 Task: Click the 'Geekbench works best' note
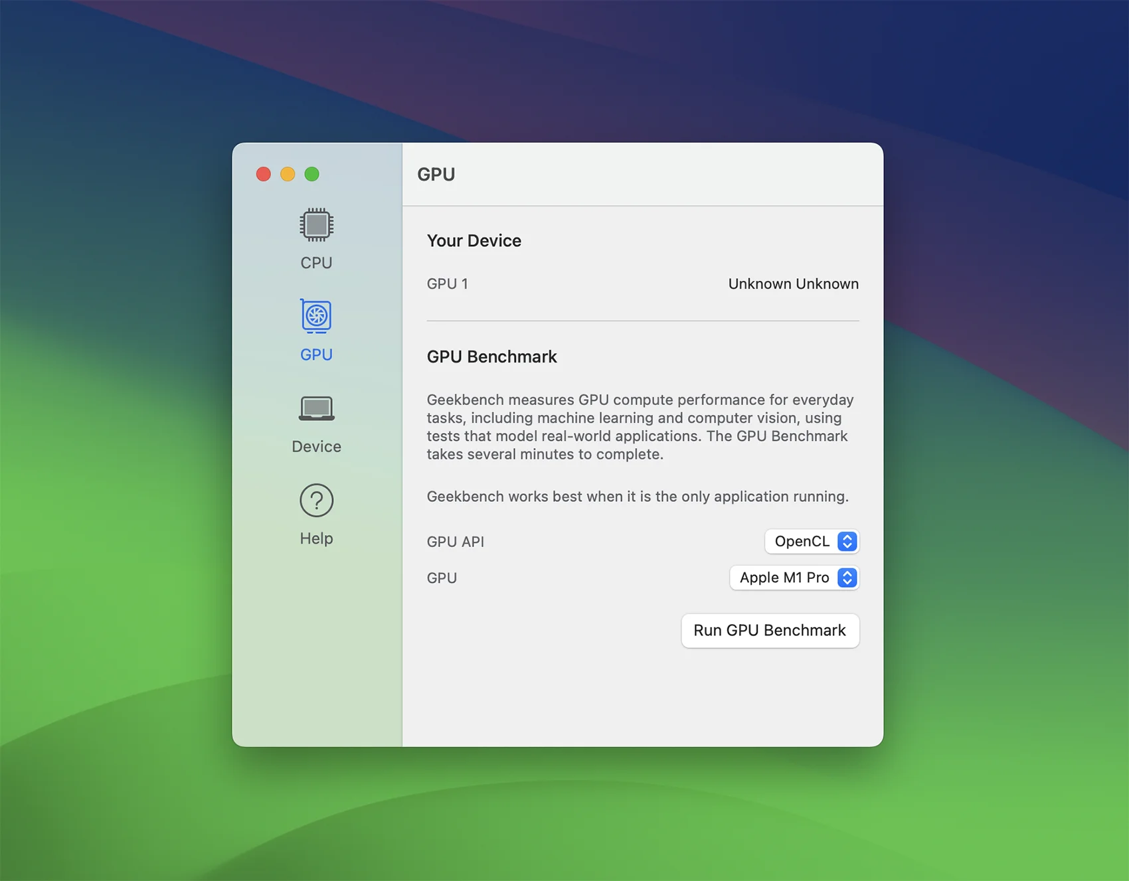click(638, 497)
